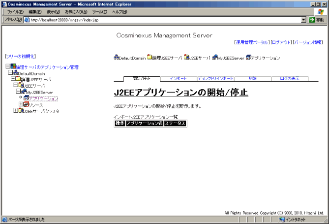329x224 pixels.
Task: Click the ページが表示されました status text
Action: 27,220
